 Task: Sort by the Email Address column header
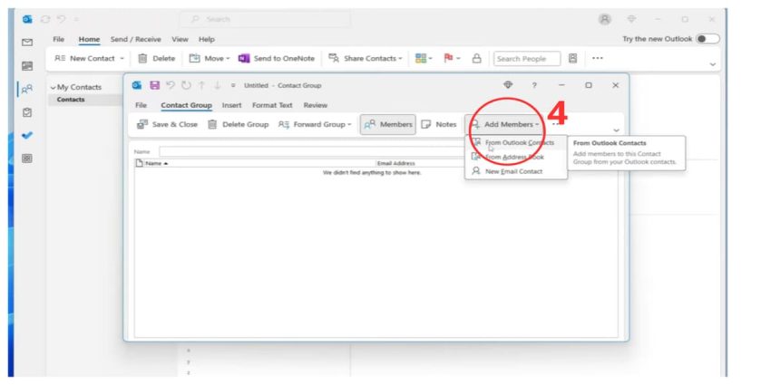pos(420,164)
